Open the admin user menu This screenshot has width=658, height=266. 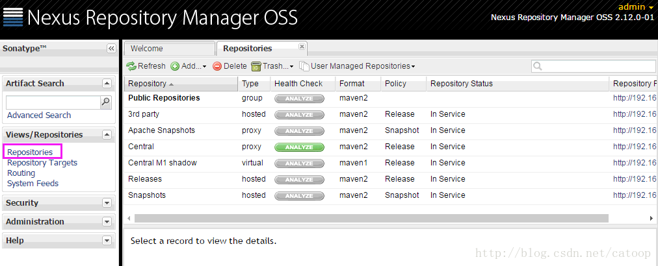pyautogui.click(x=636, y=6)
